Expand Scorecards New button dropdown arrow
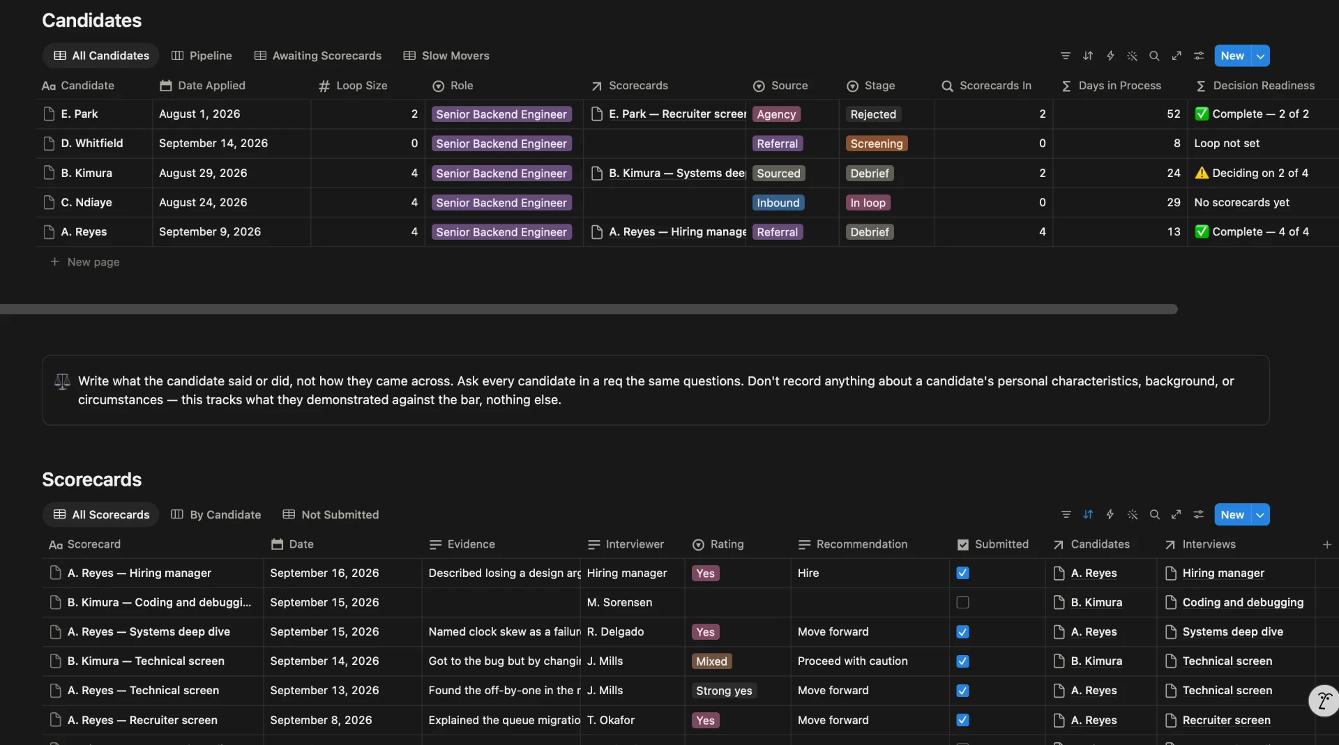Viewport: 1339px width, 745px height. (1260, 515)
